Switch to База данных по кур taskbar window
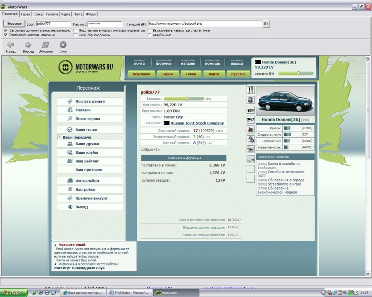 tap(84, 293)
